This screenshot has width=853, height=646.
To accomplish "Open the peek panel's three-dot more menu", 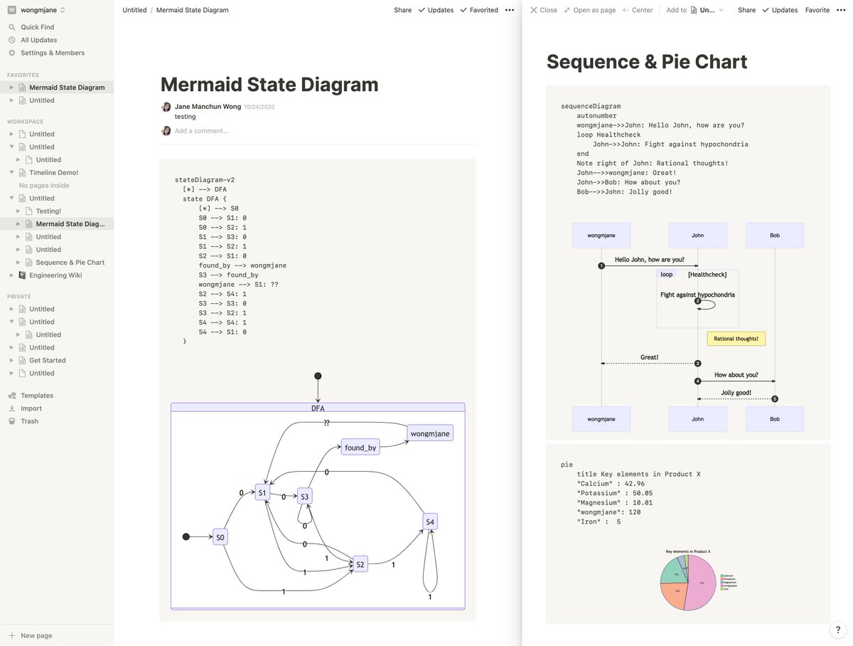I will point(842,10).
